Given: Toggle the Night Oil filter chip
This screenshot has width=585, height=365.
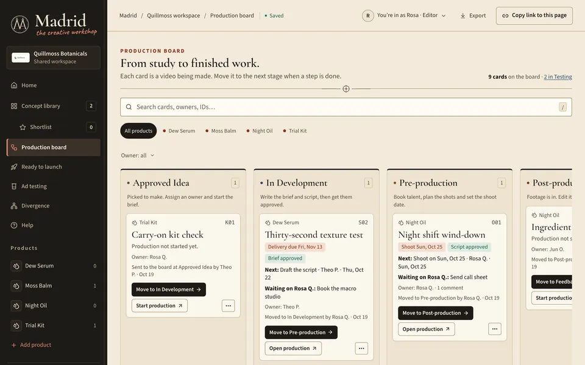Looking at the screenshot, I should click(x=260, y=131).
